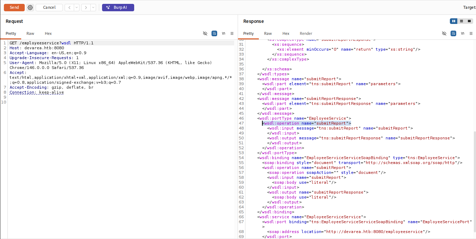The image size is (476, 239).
Task: Switch the Request view to the Raw tab
Action: point(30,33)
